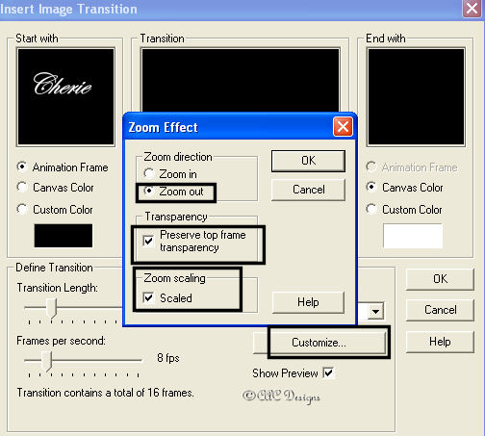The height and width of the screenshot is (436, 485).
Task: Pick the white End with color swatch
Action: pos(413,236)
